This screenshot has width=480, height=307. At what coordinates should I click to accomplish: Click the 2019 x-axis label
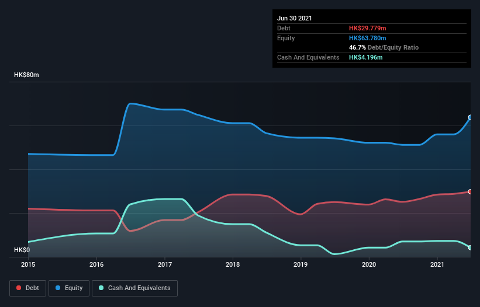(301, 264)
